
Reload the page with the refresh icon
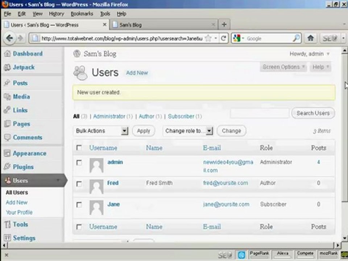coord(224,38)
